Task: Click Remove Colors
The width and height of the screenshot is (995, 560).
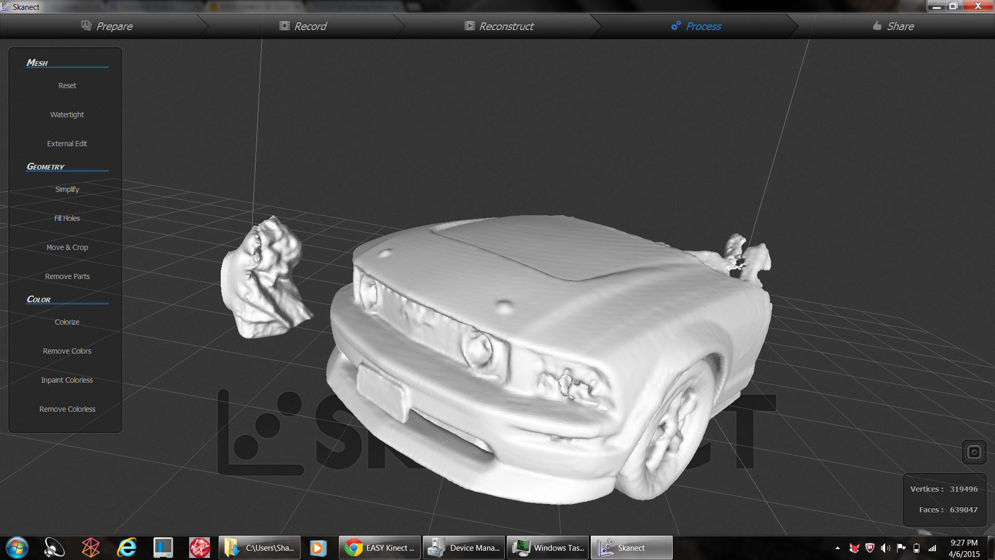Action: coord(67,351)
